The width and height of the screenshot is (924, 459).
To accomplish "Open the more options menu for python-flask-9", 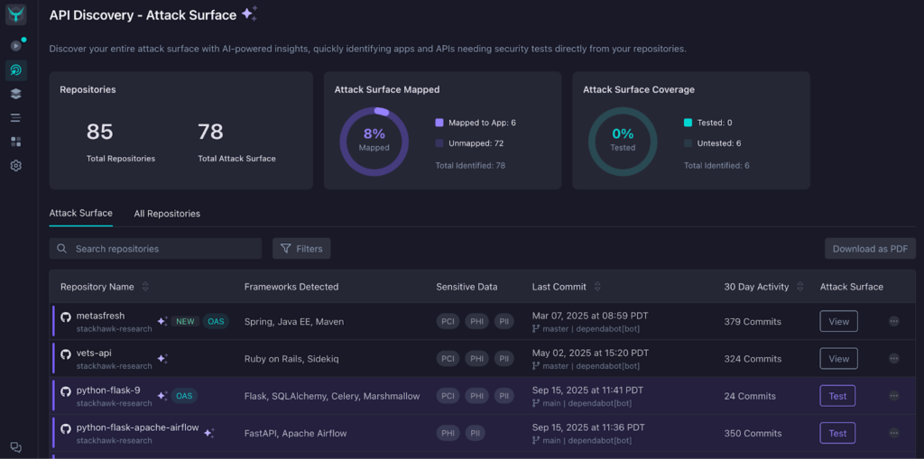I will (x=894, y=395).
